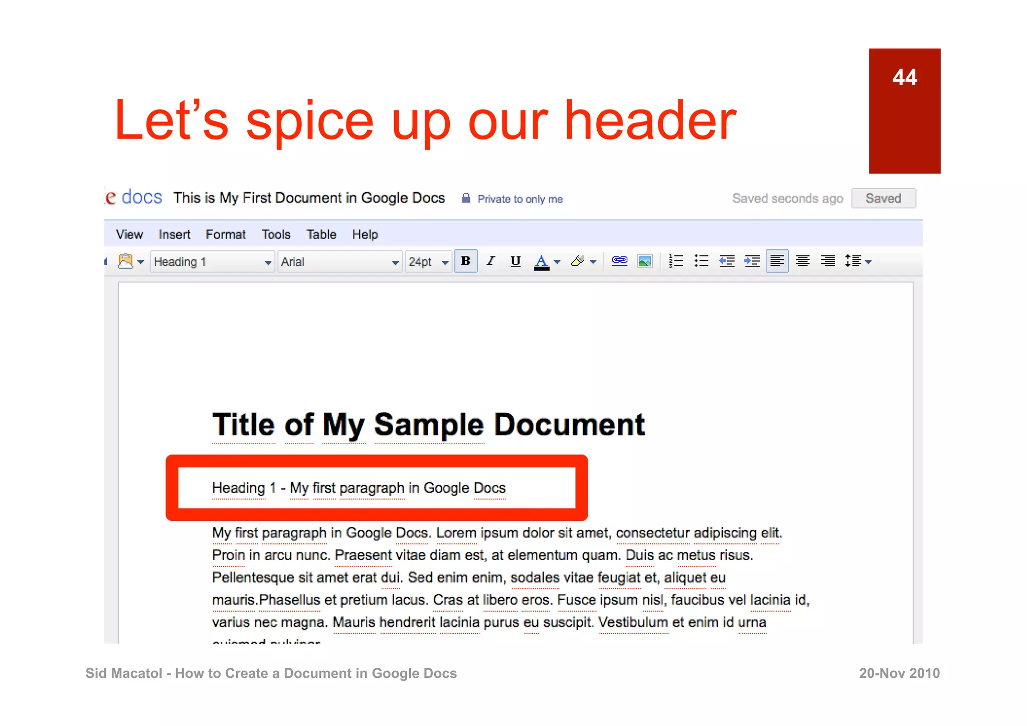Apply a numbered list
1027x726 pixels.
pyautogui.click(x=675, y=261)
